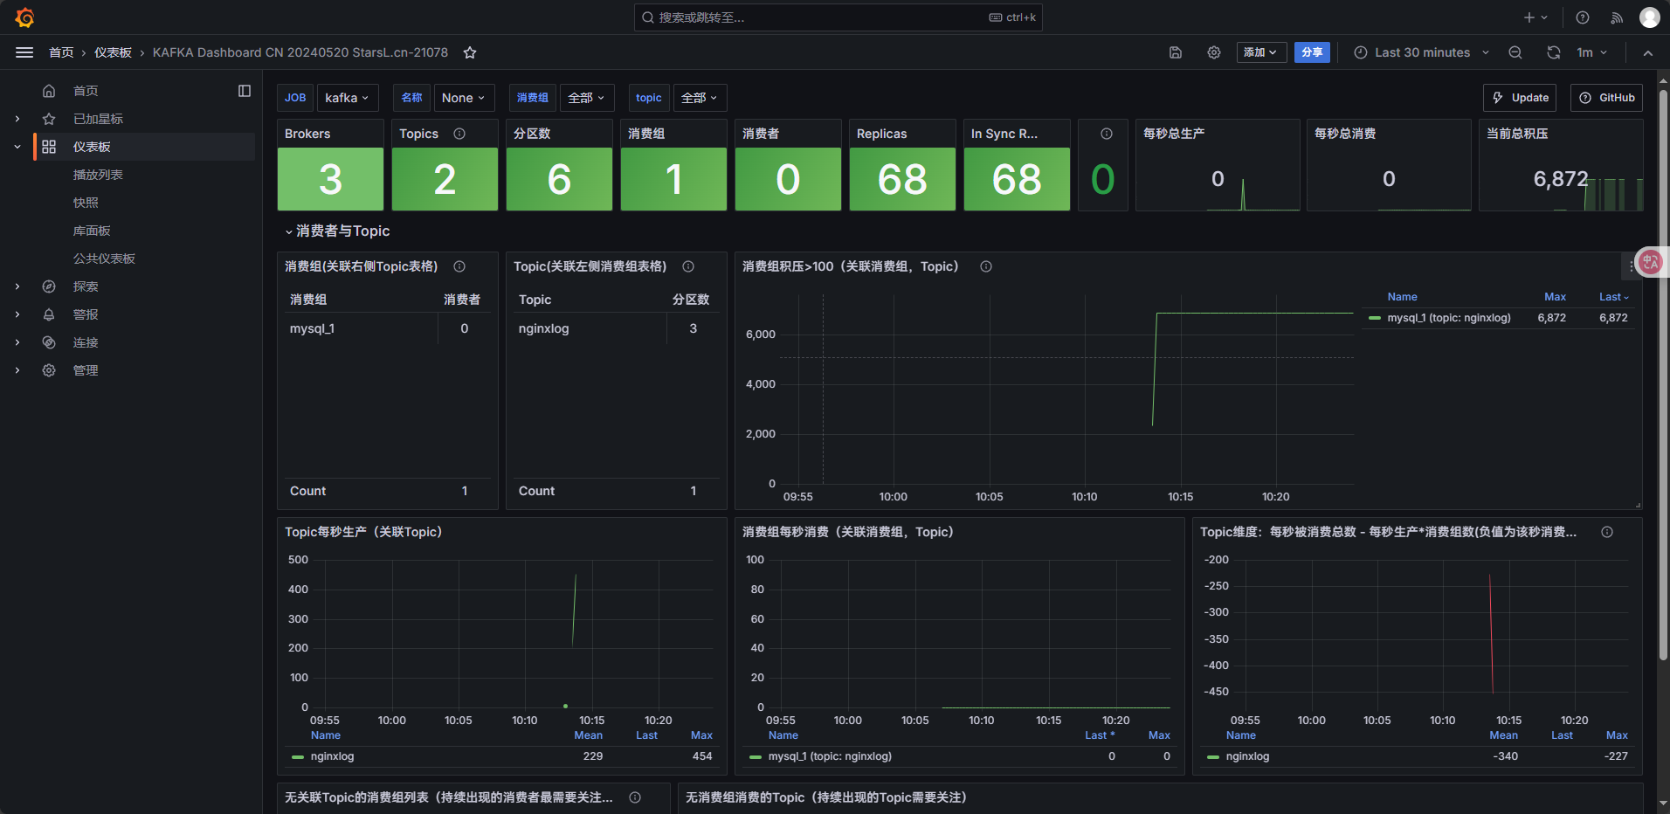This screenshot has width=1670, height=814.
Task: Open 播放列表 in sidebar
Action: tap(98, 175)
